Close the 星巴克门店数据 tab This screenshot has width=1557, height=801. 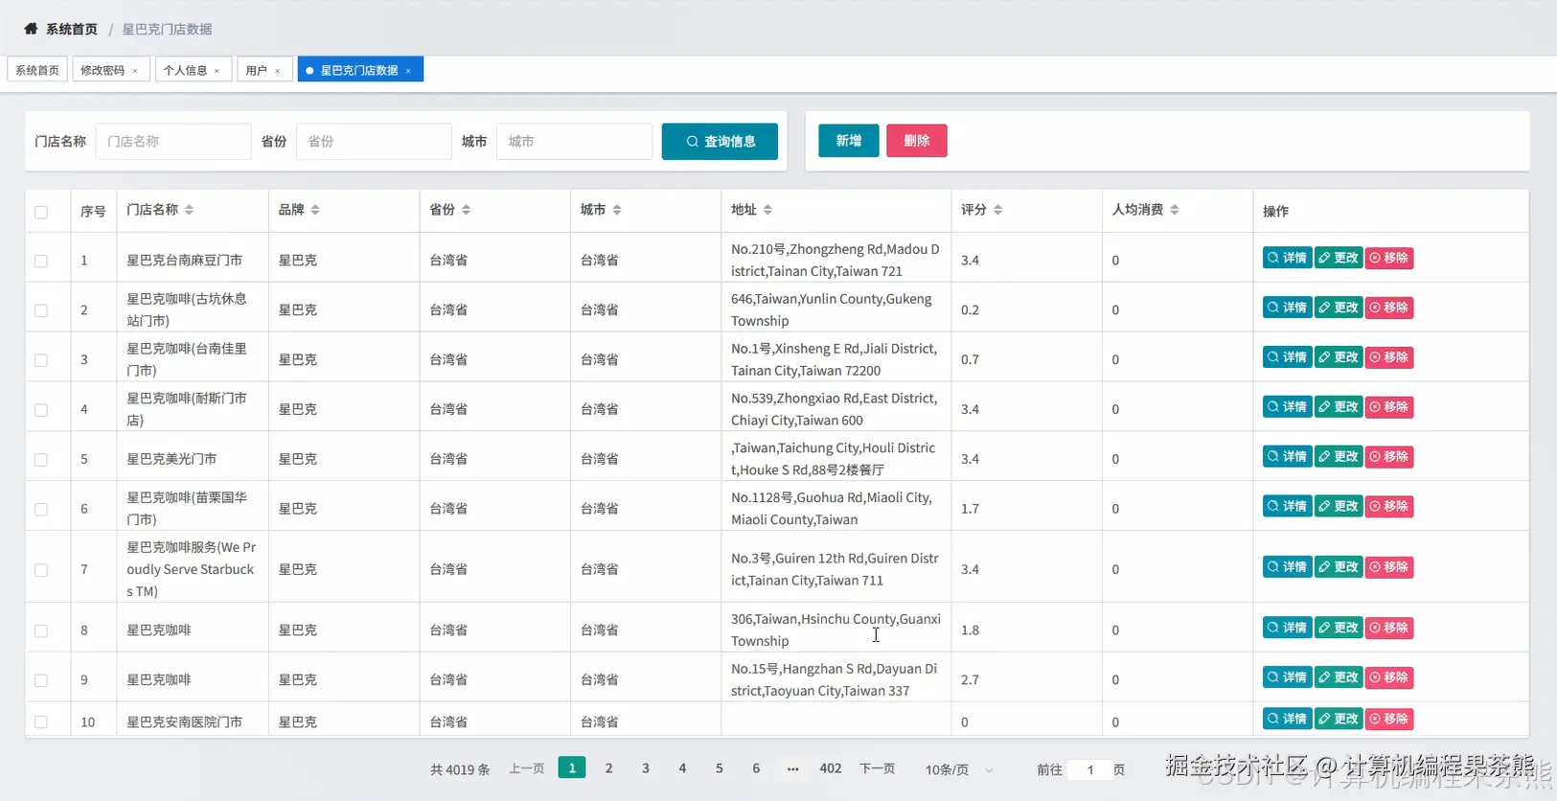[x=408, y=71]
